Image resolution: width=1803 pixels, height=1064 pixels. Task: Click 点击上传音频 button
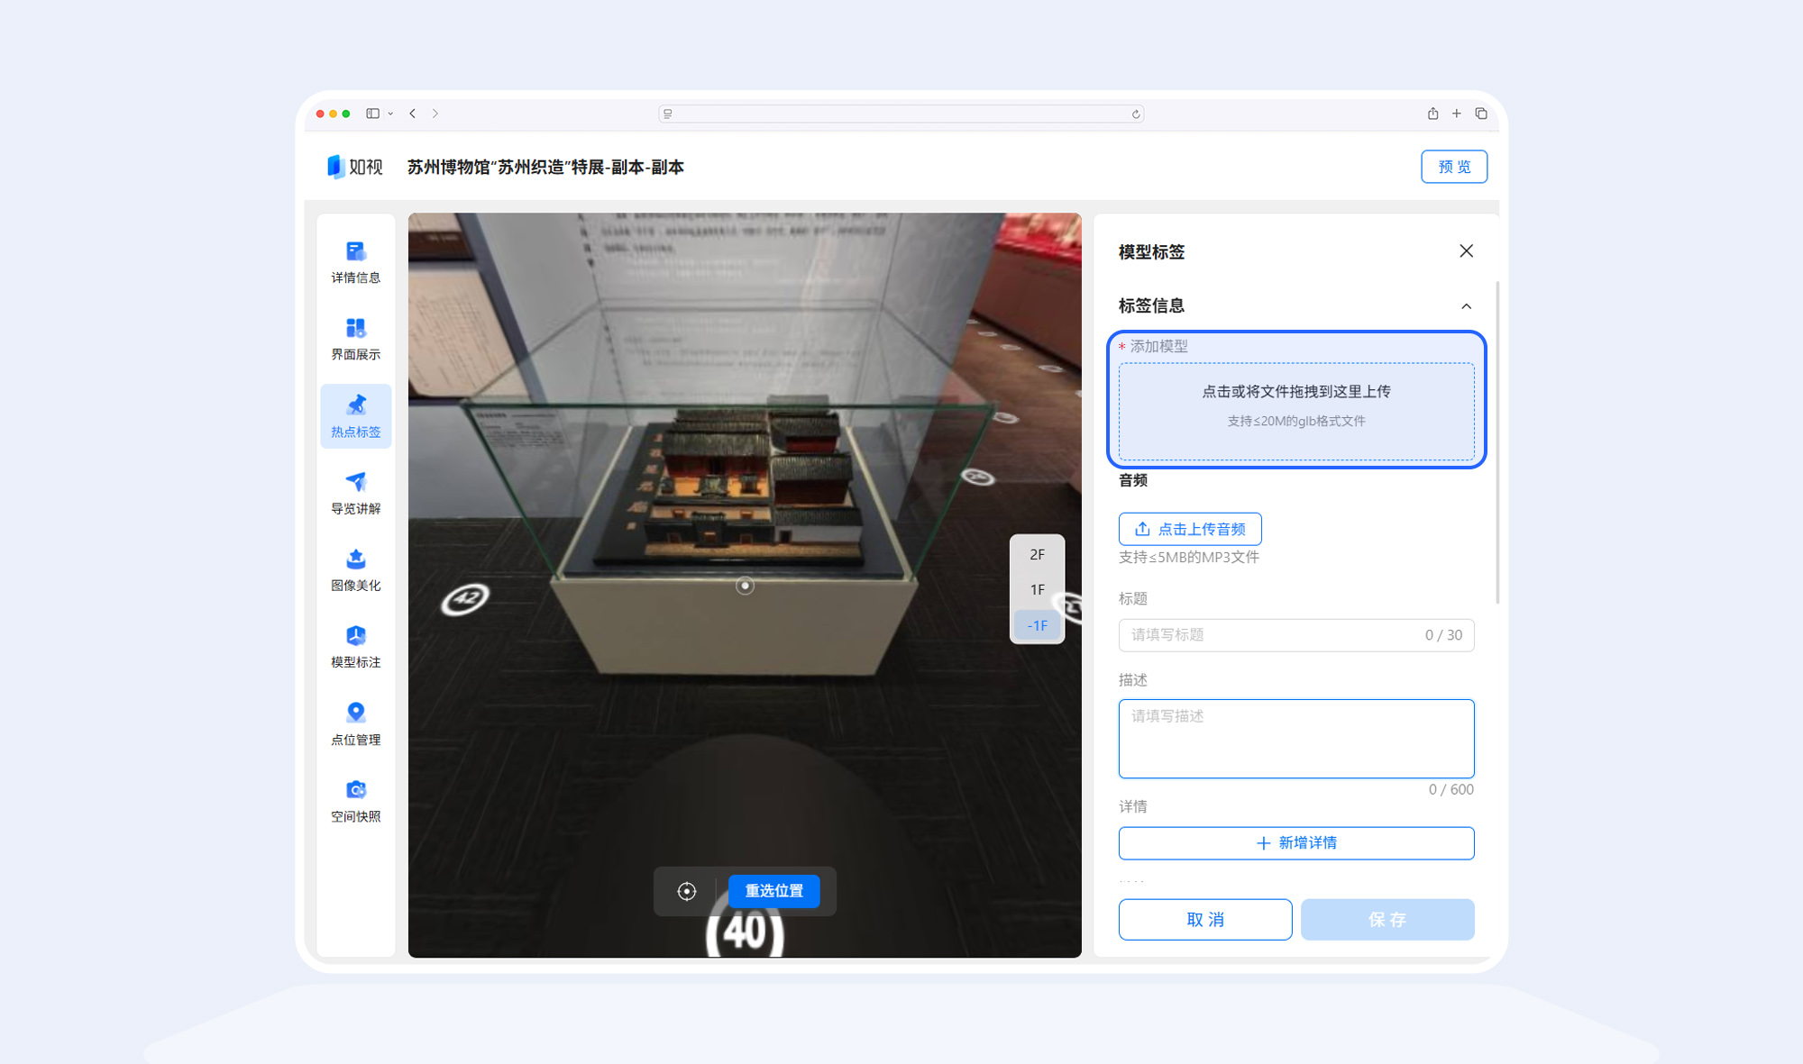point(1190,529)
